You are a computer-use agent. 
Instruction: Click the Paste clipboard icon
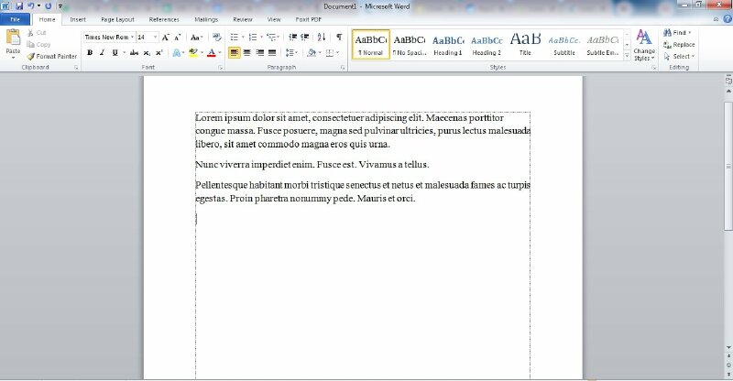(13, 37)
